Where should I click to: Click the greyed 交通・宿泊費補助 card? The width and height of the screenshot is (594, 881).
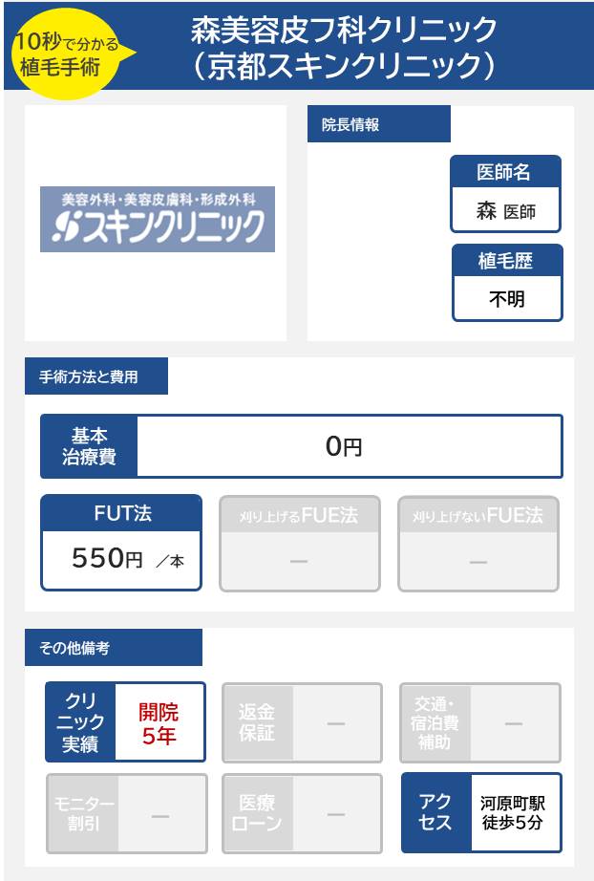[479, 722]
